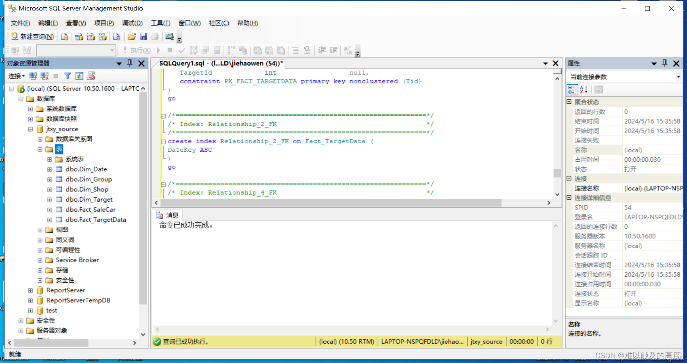Select the dbo.Fact_TargetData table

96,220
